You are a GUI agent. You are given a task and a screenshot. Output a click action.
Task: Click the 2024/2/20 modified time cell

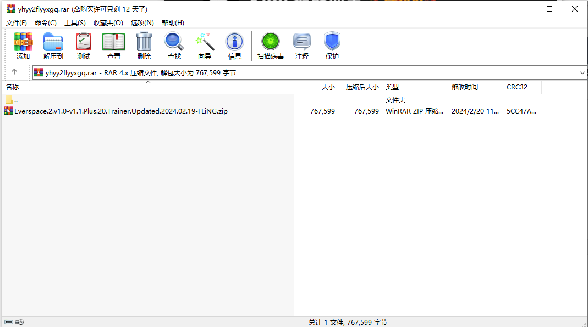475,111
